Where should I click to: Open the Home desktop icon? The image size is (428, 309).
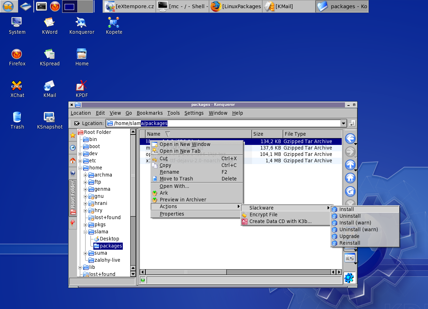82,58
